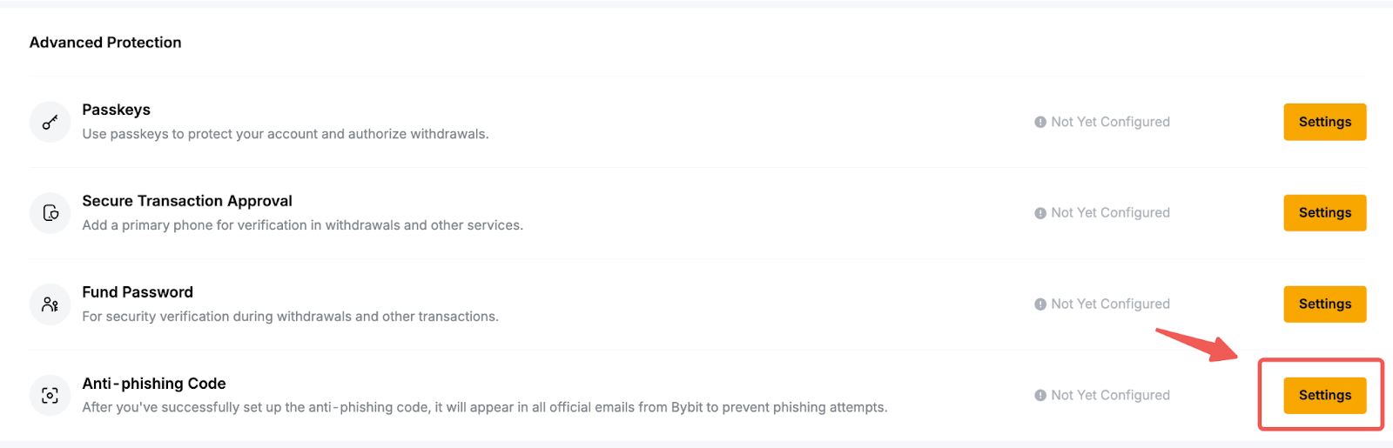Viewport: 1393px width, 448px height.
Task: Open Settings for Passkeys
Action: pos(1324,122)
